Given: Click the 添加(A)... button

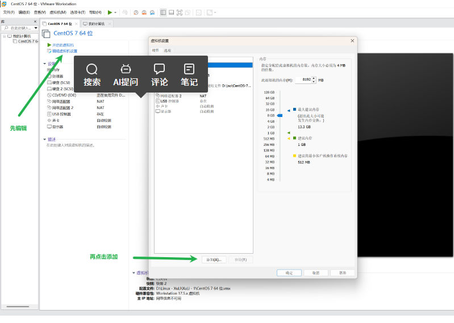Looking at the screenshot, I should click(214, 259).
